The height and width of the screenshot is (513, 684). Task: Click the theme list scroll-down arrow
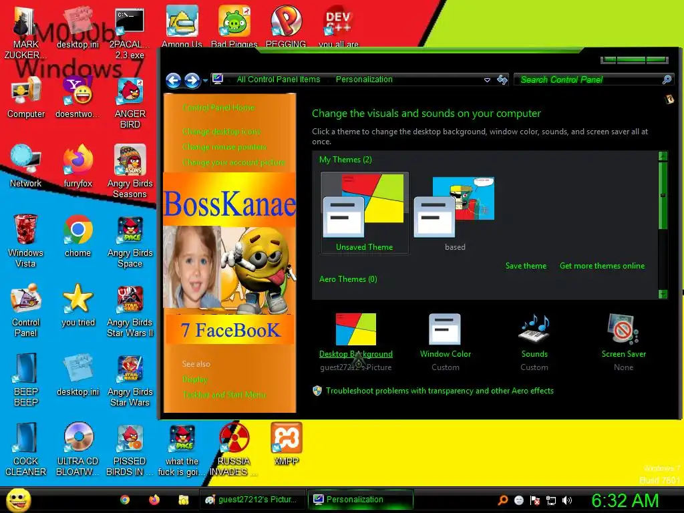663,295
